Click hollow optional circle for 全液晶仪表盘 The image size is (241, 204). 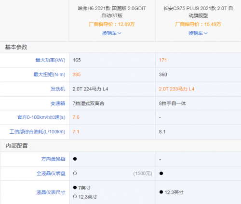(75, 173)
